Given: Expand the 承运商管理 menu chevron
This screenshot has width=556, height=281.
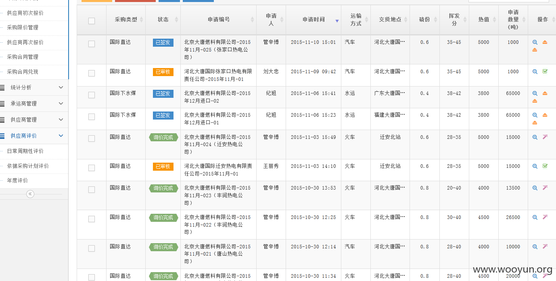Looking at the screenshot, I should 61,103.
